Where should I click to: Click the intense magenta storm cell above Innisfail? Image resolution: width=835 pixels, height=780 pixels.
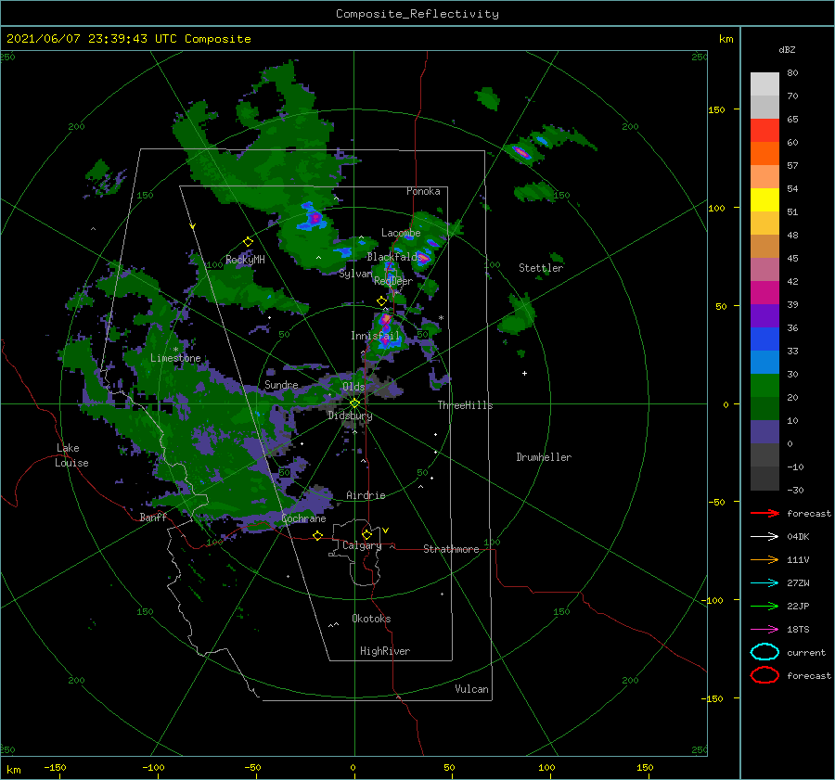[385, 319]
